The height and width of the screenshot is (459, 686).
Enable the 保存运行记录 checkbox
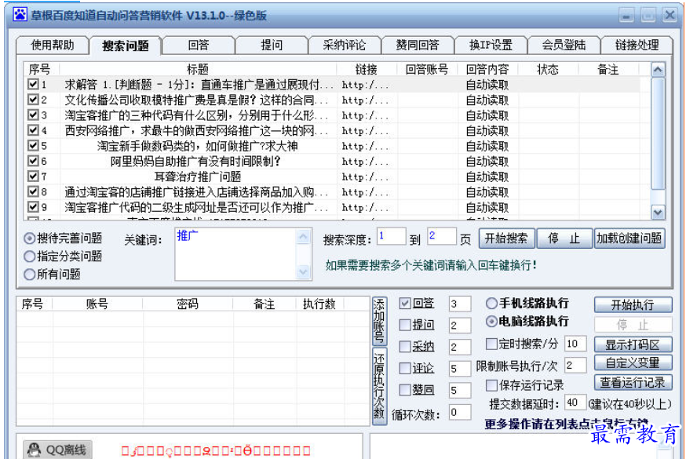coord(492,385)
